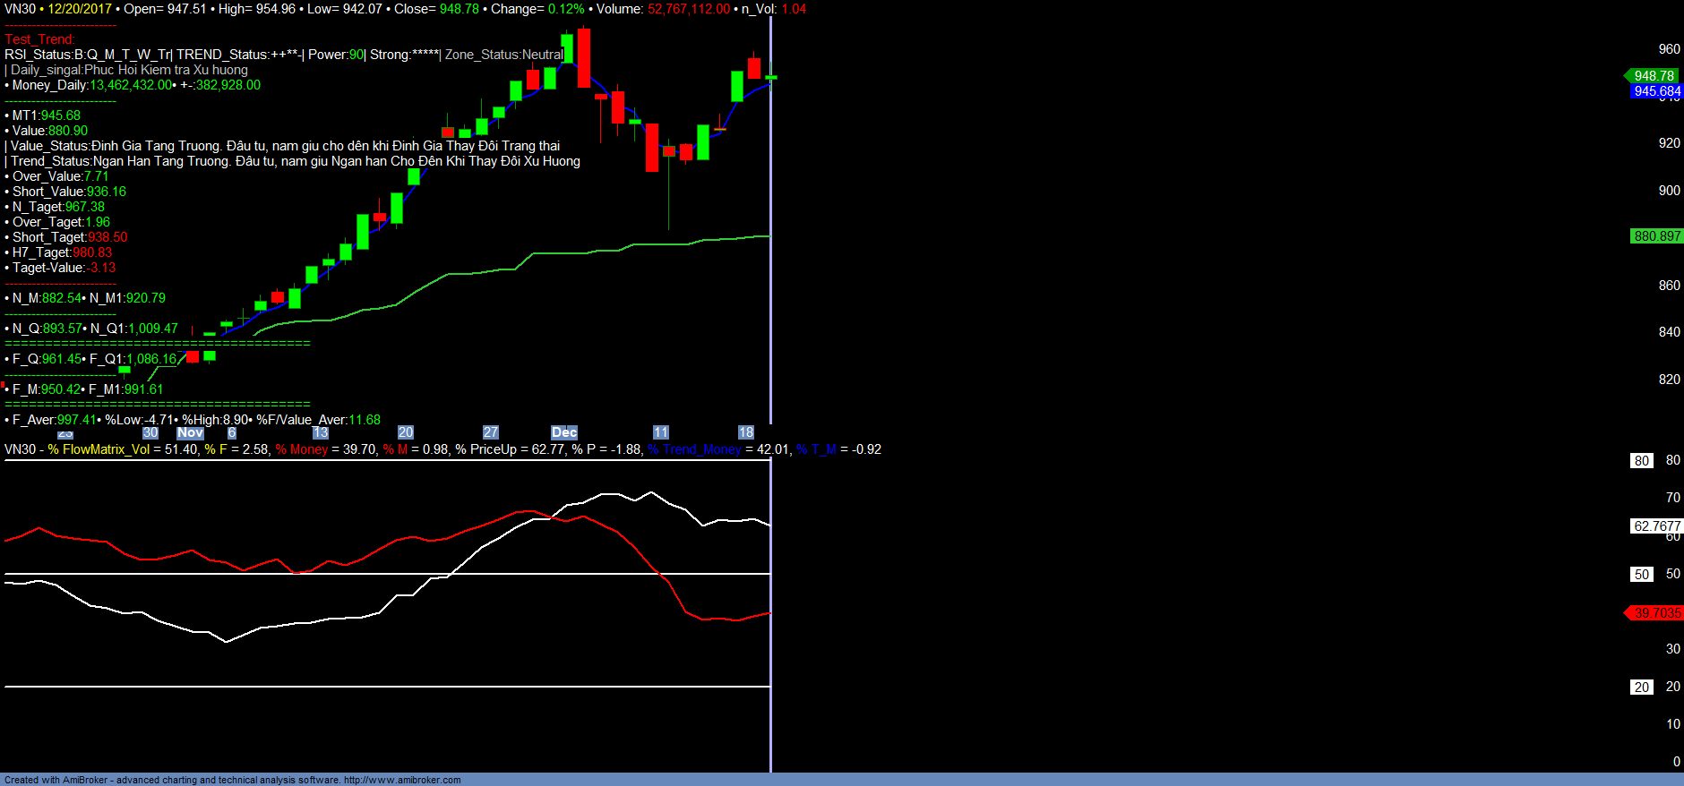
Task: Click the boxed 80 level label
Action: pos(1641,461)
